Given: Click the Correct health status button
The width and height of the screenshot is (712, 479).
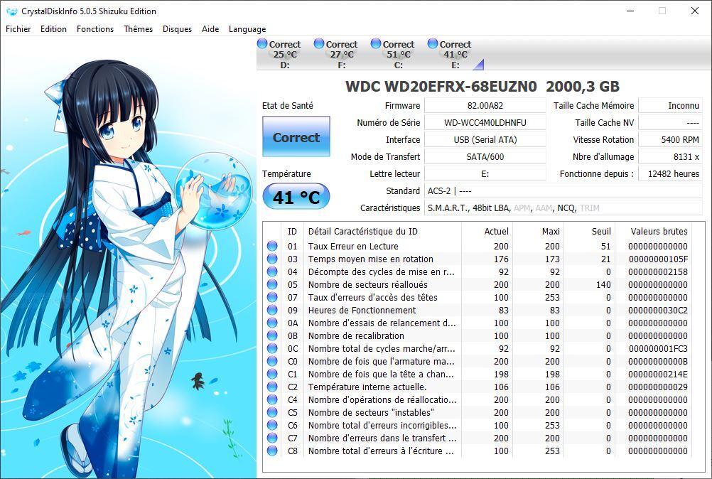Looking at the screenshot, I should (296, 136).
